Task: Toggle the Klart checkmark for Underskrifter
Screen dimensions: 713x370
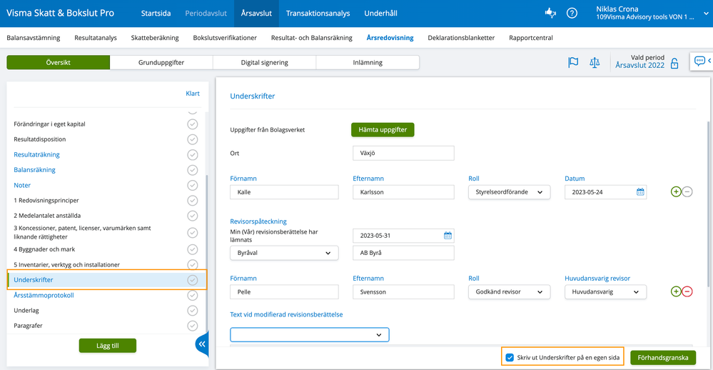Action: 192,280
